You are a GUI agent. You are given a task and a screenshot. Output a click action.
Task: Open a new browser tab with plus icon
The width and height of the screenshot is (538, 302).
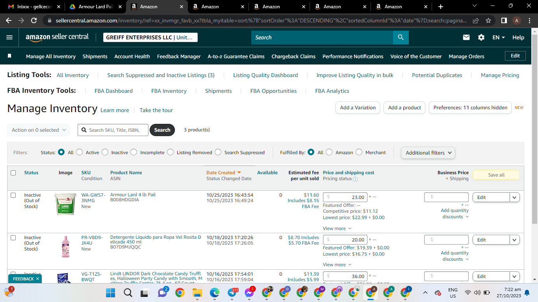[441, 7]
